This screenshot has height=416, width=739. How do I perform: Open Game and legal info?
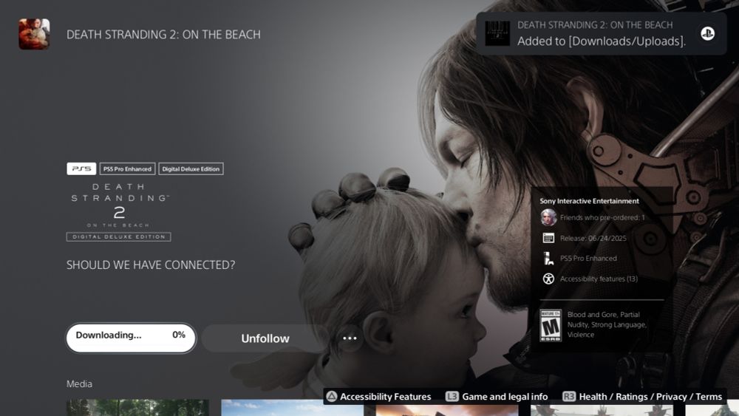pos(505,397)
